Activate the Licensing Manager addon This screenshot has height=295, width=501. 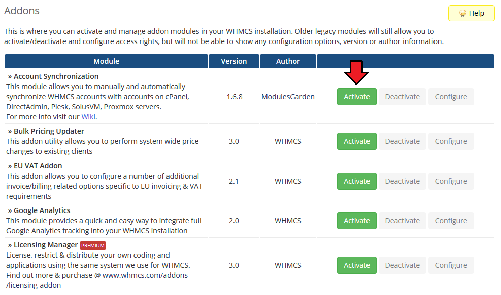356,265
